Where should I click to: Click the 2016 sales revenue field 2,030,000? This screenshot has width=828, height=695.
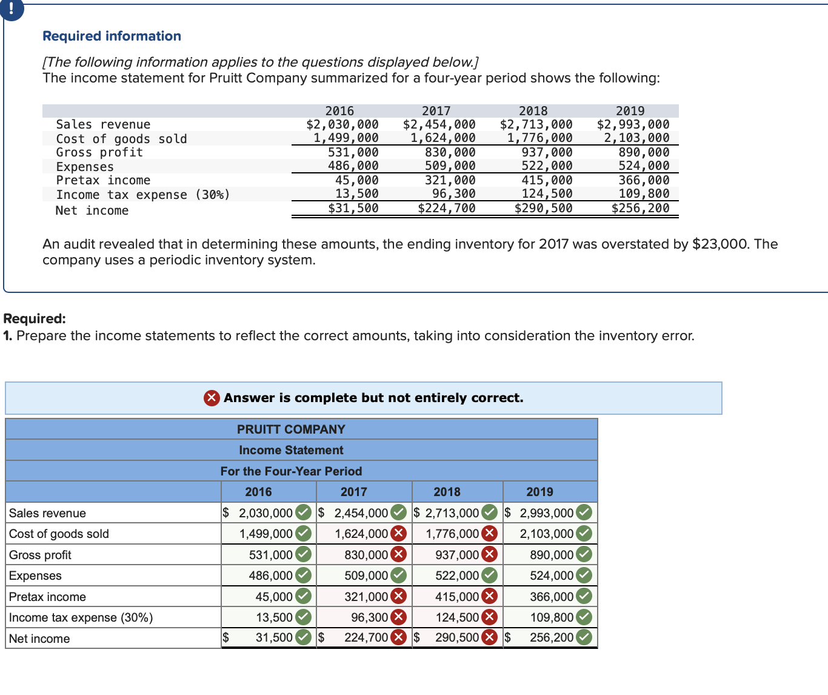coord(269,512)
